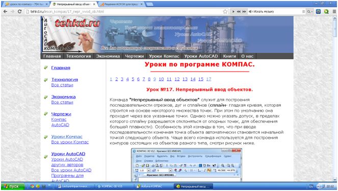338x191 pixels.
Task: Open Книги in the dark navigation bar
Action: pyautogui.click(x=229, y=56)
